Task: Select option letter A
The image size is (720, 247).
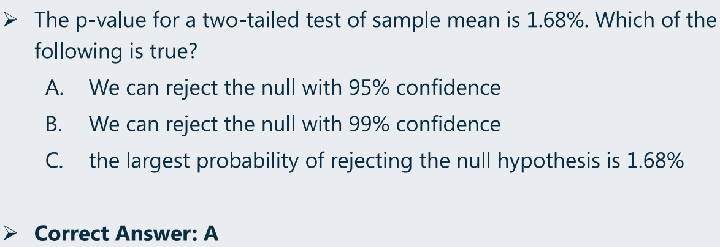Action: [x=54, y=87]
